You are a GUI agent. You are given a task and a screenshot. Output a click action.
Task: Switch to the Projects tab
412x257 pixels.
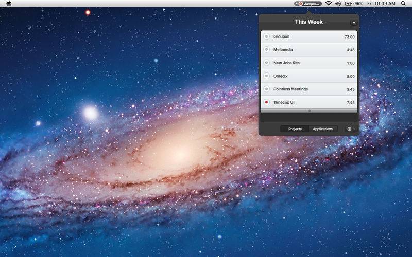[295, 129]
